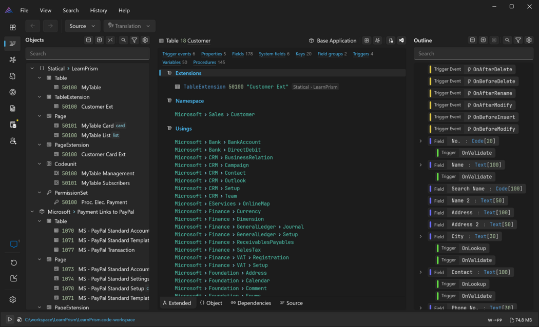Collapse Microsoft Payment Links to PayPal node
The image size is (539, 327).
(32, 212)
